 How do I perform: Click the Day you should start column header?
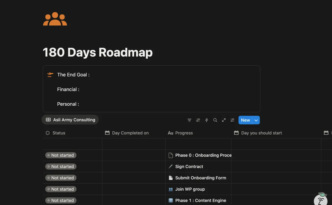pyautogui.click(x=261, y=133)
